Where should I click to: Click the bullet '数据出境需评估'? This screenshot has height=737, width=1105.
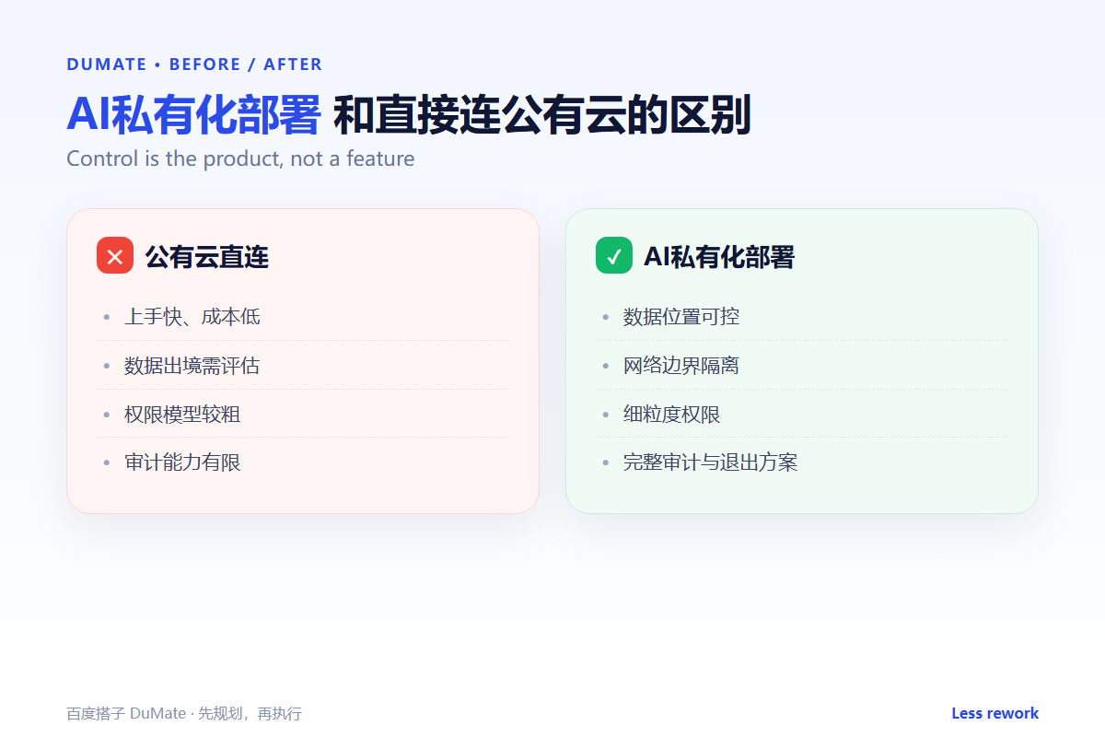pyautogui.click(x=192, y=366)
